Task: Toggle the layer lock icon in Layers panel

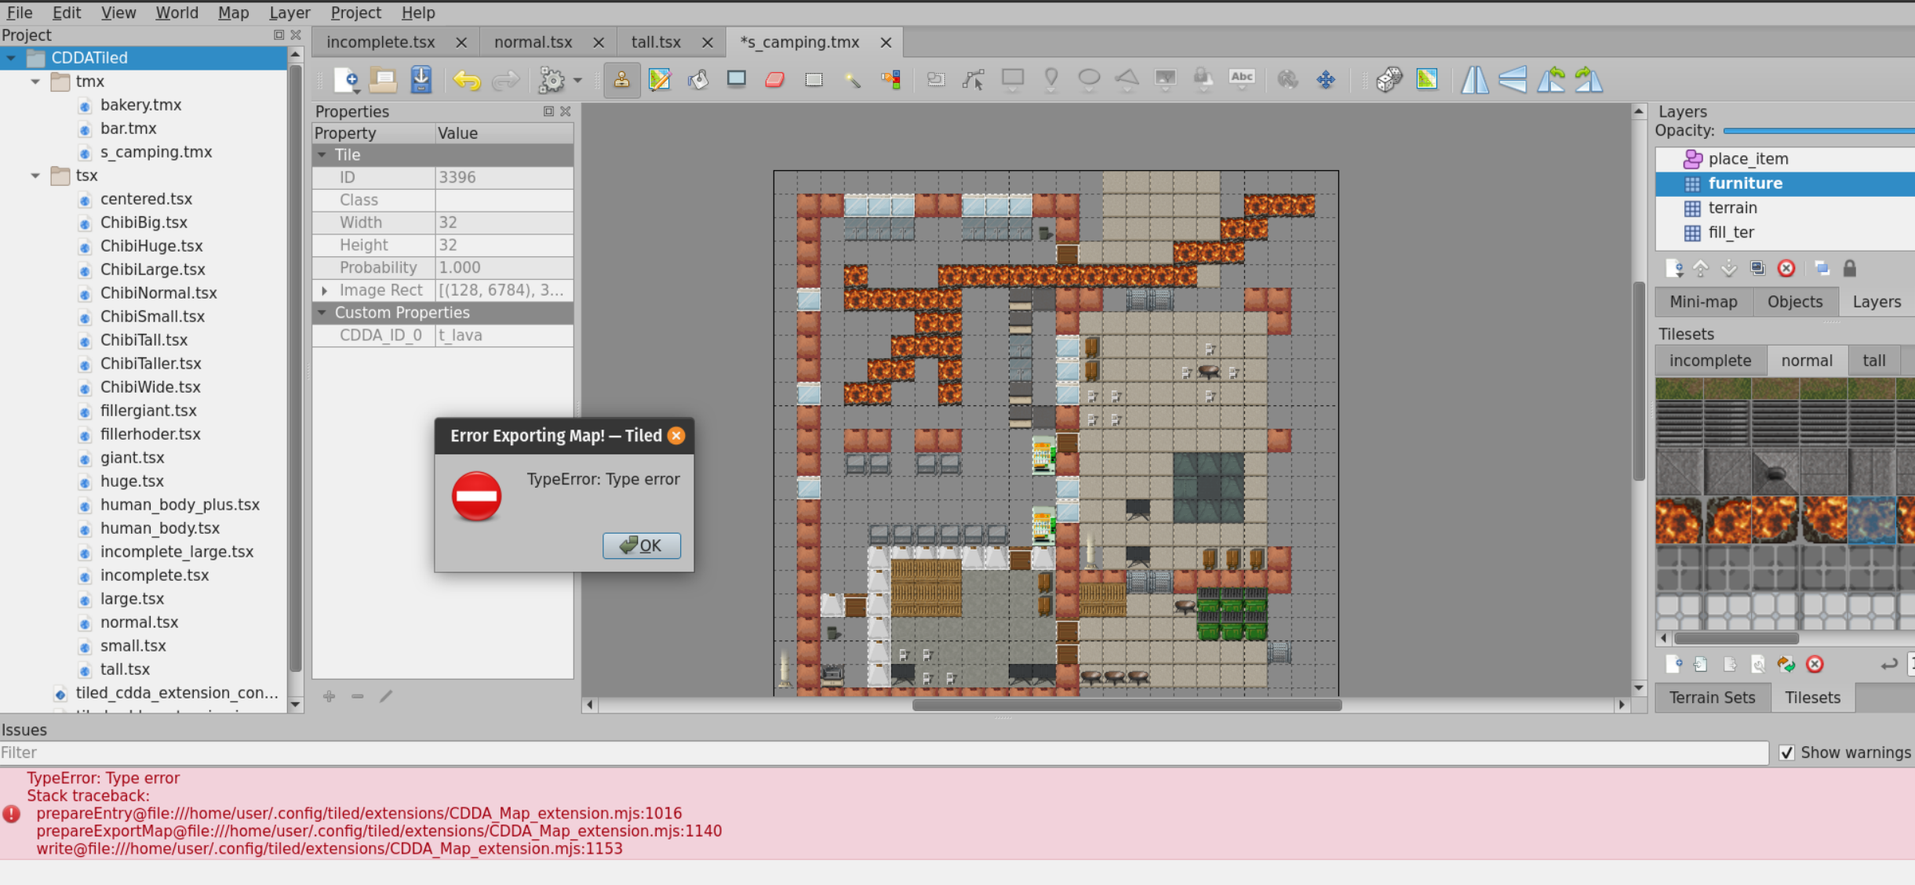Action: tap(1850, 267)
